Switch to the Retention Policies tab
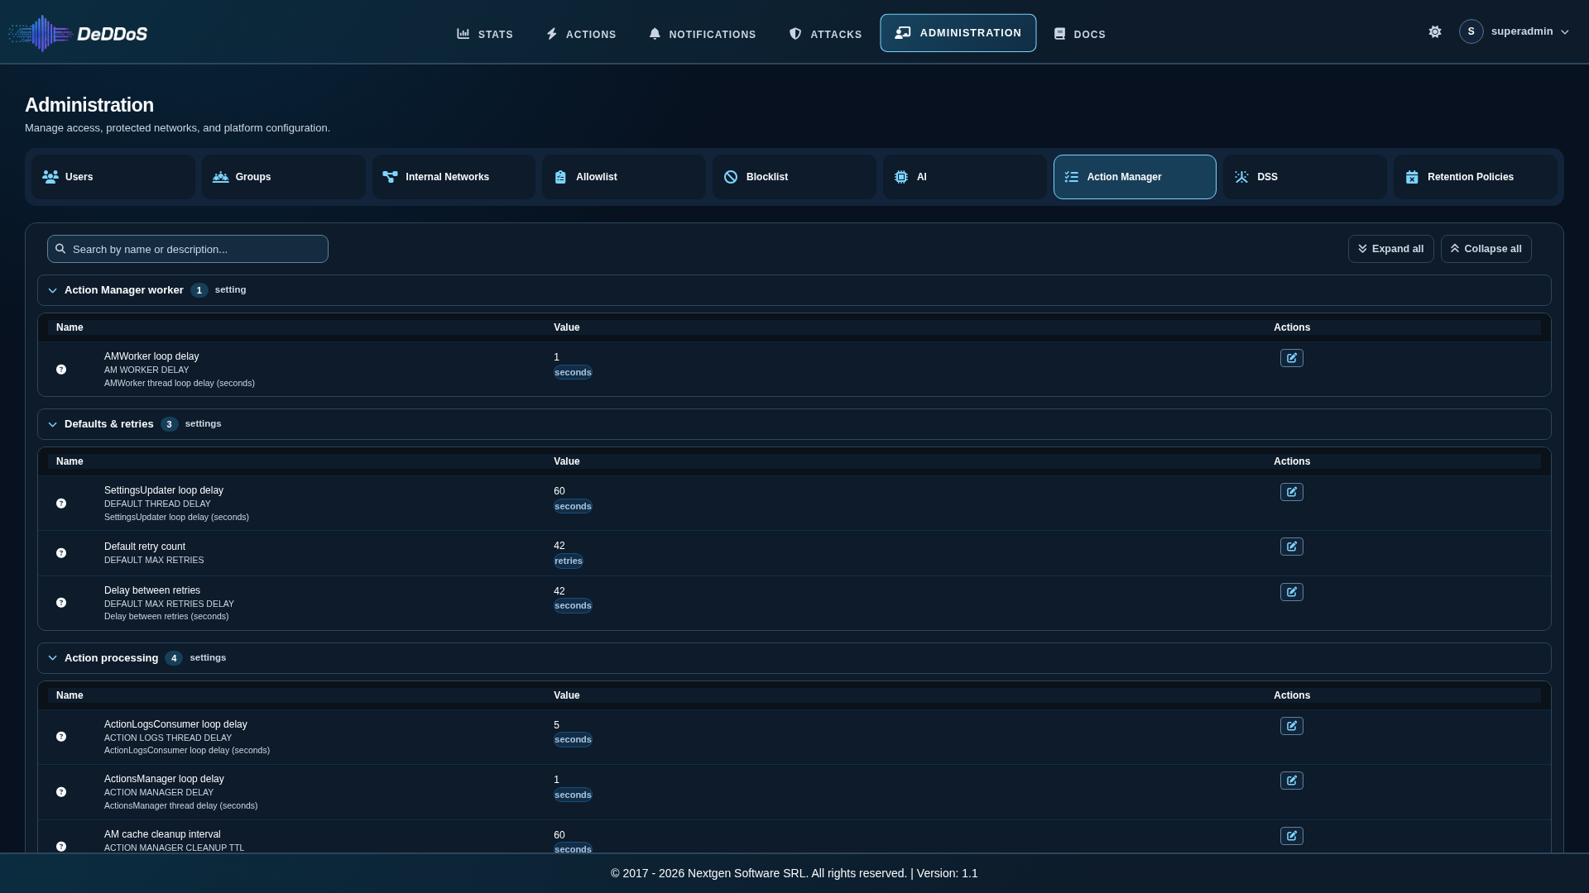 [1476, 177]
